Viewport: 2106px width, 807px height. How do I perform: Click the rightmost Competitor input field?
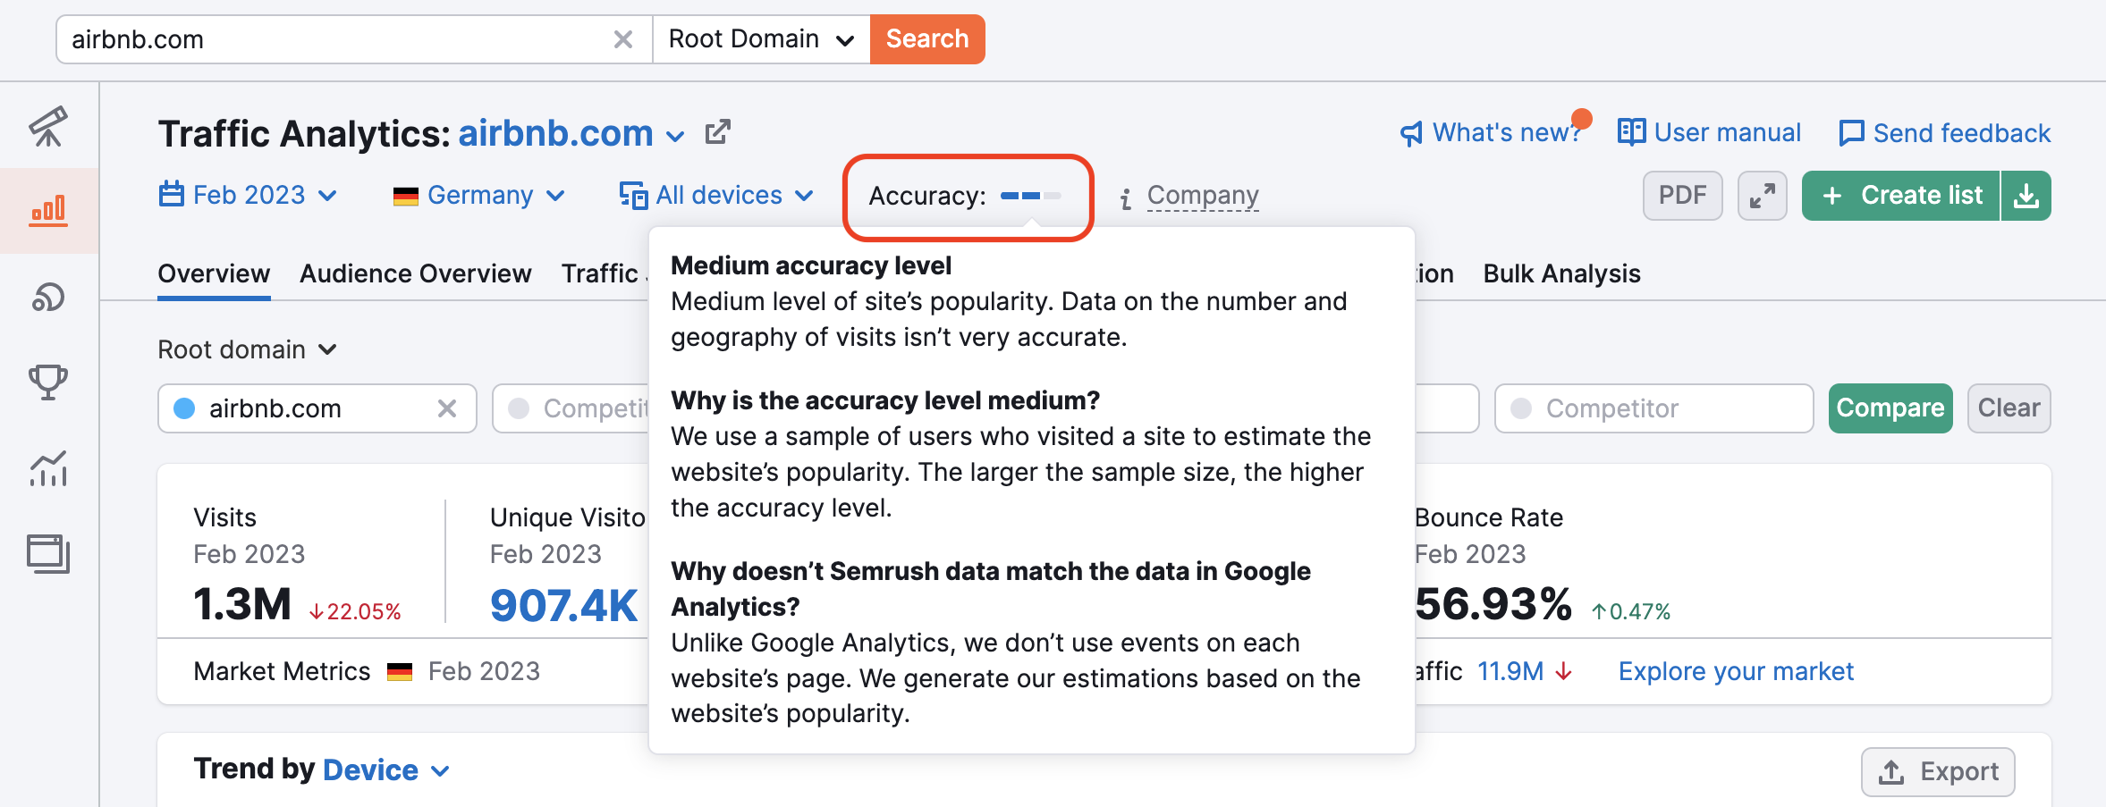coord(1654,408)
